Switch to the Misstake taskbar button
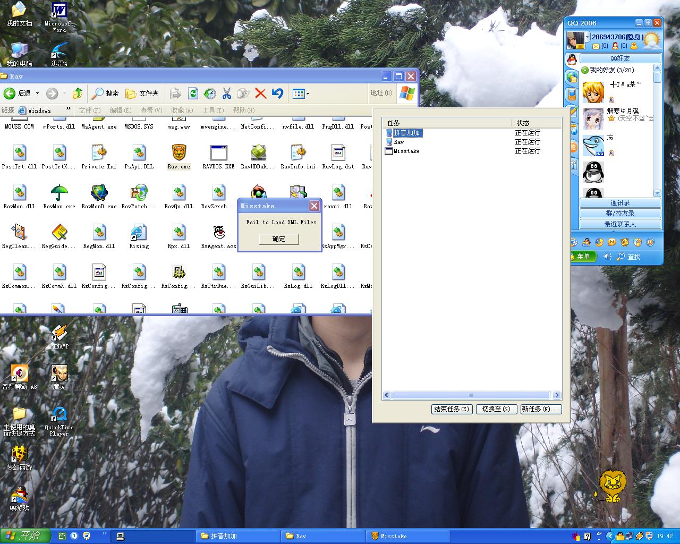Screen dimensions: 680x544 [407, 536]
